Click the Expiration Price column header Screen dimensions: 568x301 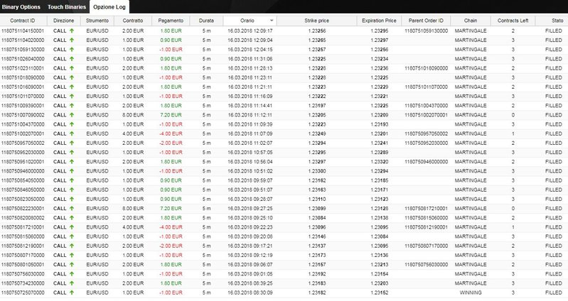pyautogui.click(x=379, y=21)
